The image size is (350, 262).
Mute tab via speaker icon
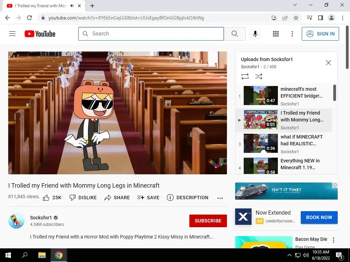(x=72, y=6)
